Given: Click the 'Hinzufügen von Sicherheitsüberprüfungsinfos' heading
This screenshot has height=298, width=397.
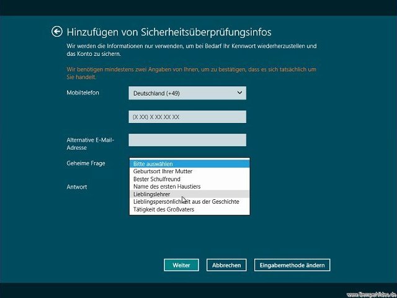Looking at the screenshot, I should pyautogui.click(x=170, y=32).
